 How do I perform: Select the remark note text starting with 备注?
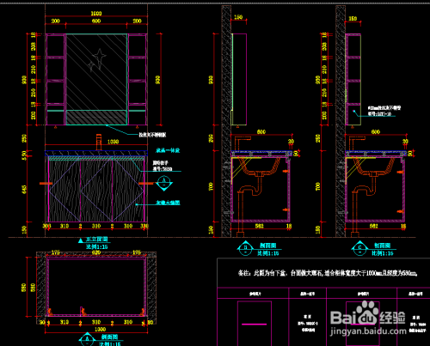tap(328, 273)
